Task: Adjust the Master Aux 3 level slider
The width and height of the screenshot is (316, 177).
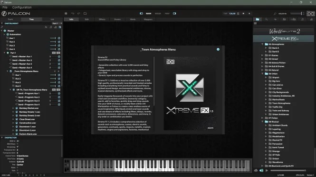Action: pos(53,45)
